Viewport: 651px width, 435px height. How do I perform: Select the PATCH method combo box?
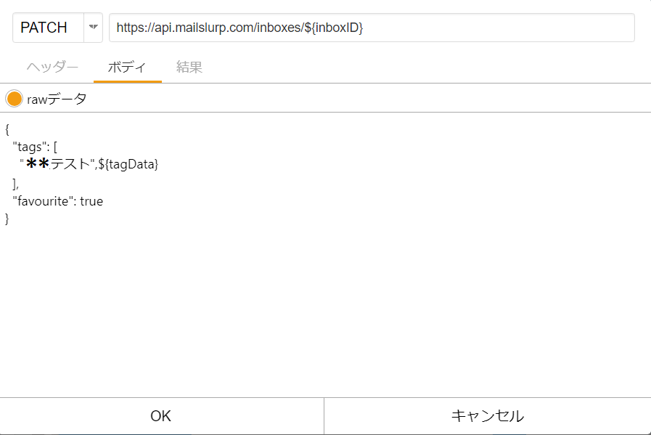click(x=58, y=28)
